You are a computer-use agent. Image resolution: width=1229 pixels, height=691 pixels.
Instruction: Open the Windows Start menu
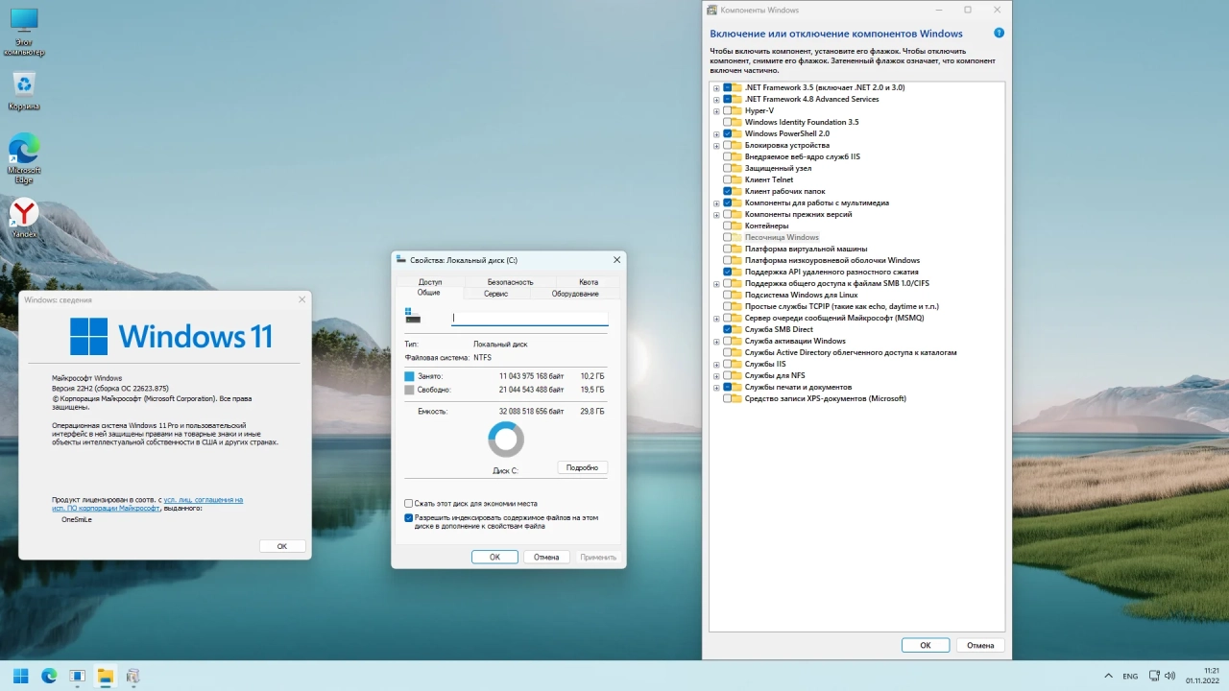(20, 676)
